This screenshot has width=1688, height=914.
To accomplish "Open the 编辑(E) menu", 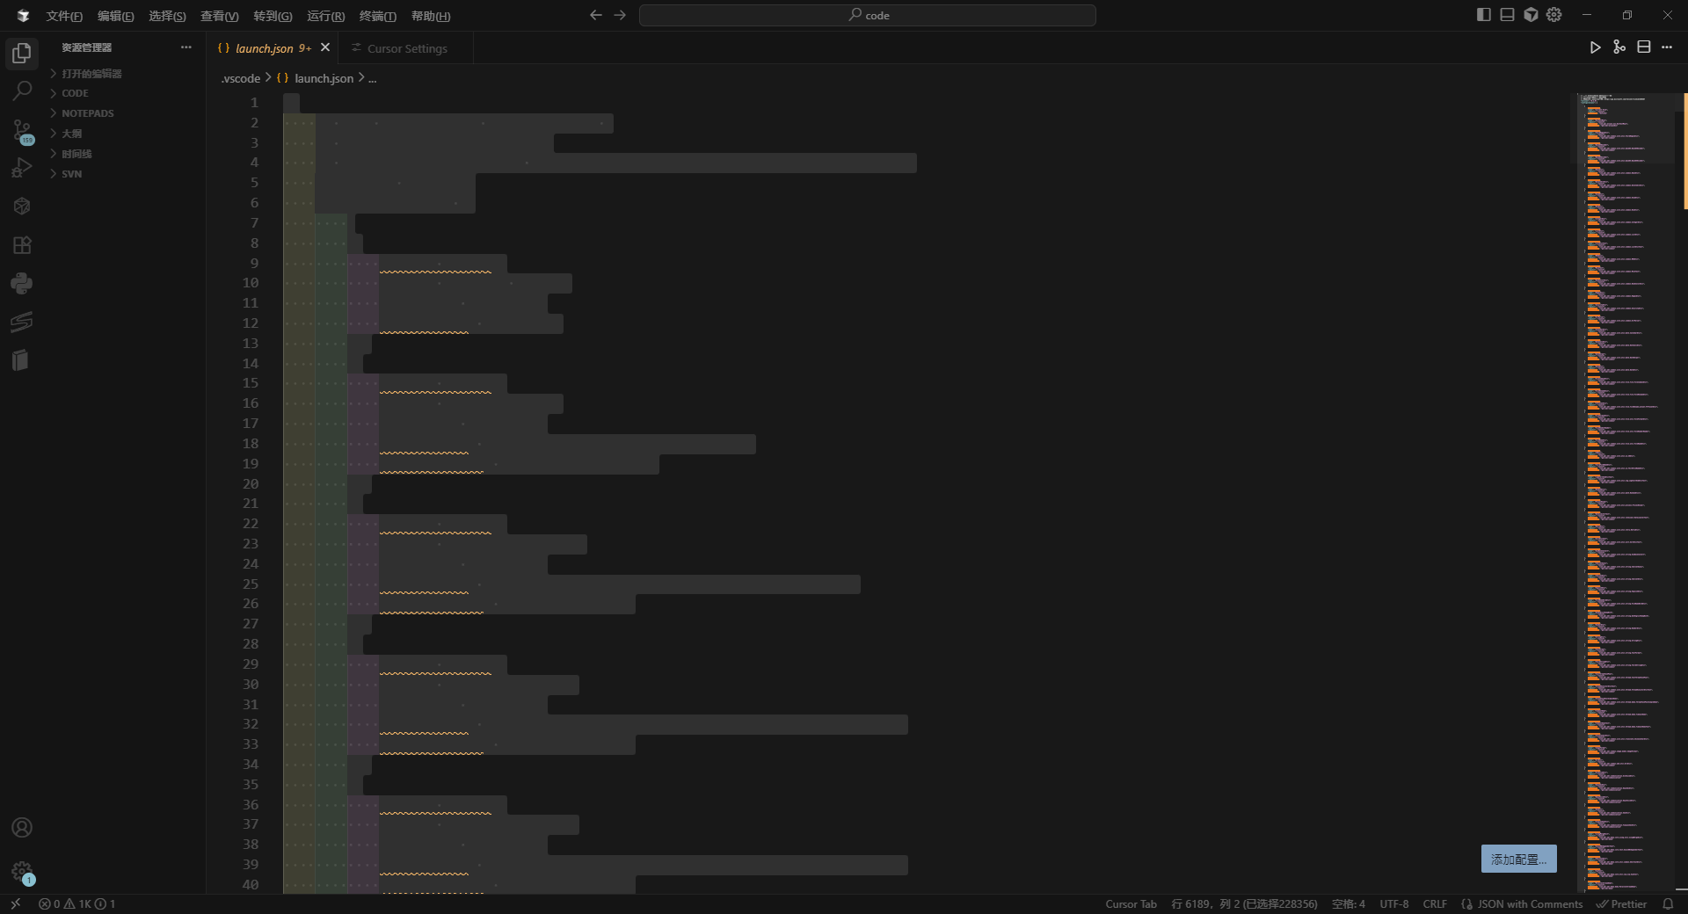I will point(115,16).
